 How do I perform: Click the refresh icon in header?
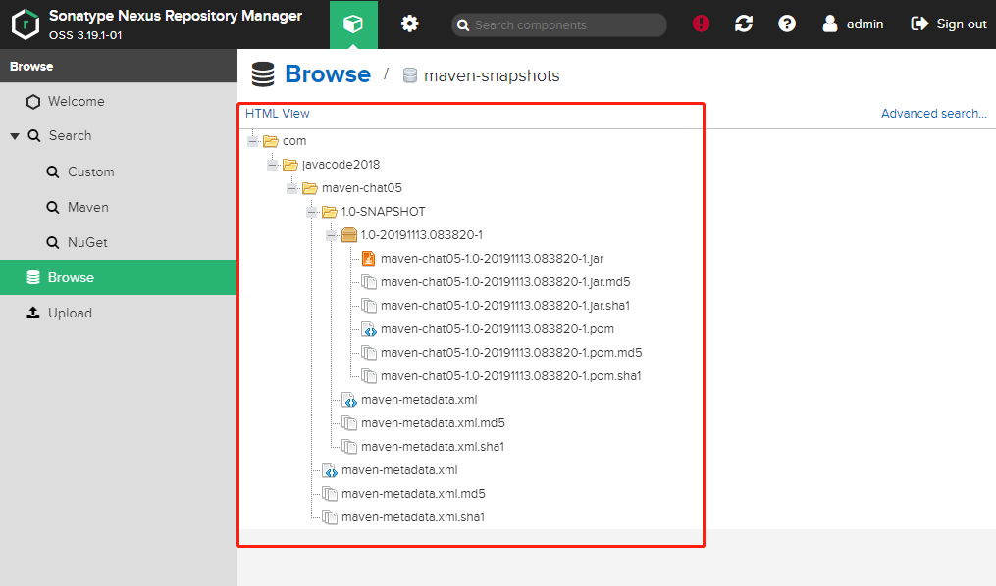coord(744,24)
